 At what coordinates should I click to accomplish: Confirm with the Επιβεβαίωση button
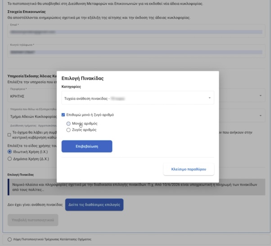[x=87, y=146]
